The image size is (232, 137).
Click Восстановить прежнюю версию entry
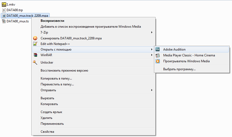tap(64, 70)
